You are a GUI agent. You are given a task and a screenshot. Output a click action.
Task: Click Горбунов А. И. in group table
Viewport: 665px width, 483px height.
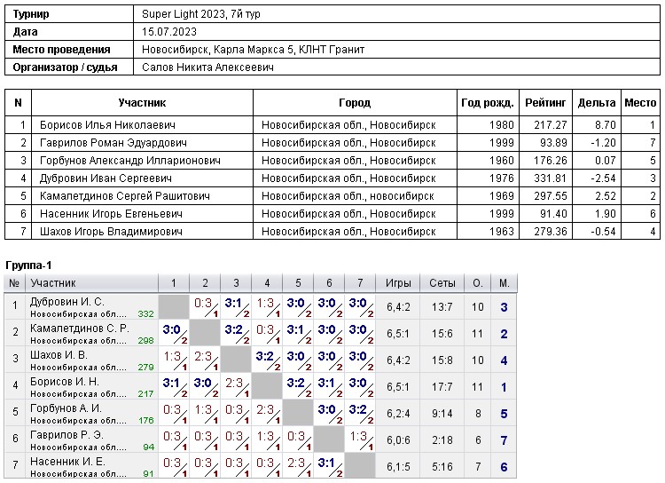tap(66, 408)
